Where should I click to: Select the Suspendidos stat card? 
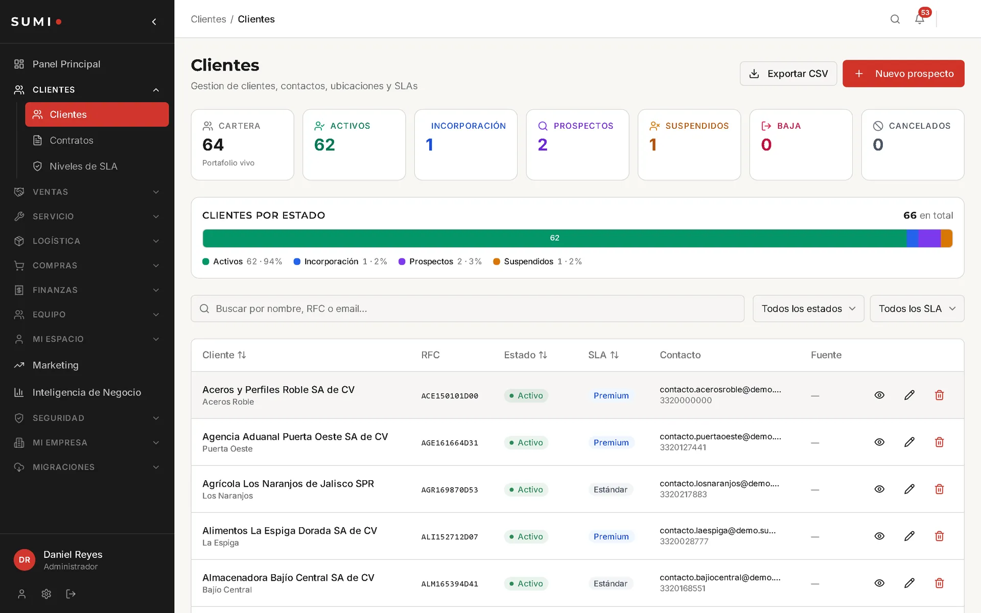point(689,145)
